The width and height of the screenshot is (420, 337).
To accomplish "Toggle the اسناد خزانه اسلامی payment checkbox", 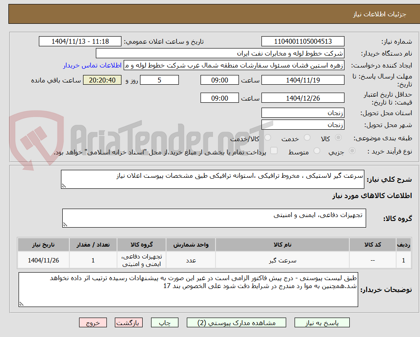I will (x=274, y=150).
